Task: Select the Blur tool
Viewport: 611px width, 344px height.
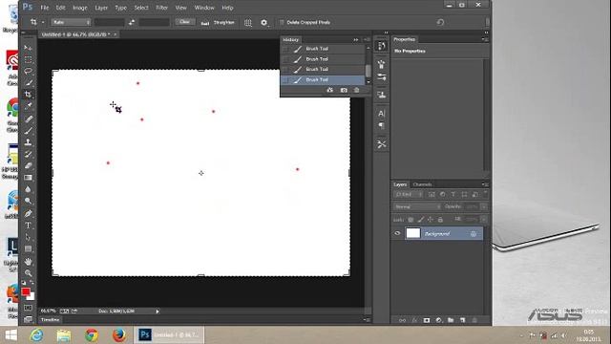Action: point(28,189)
